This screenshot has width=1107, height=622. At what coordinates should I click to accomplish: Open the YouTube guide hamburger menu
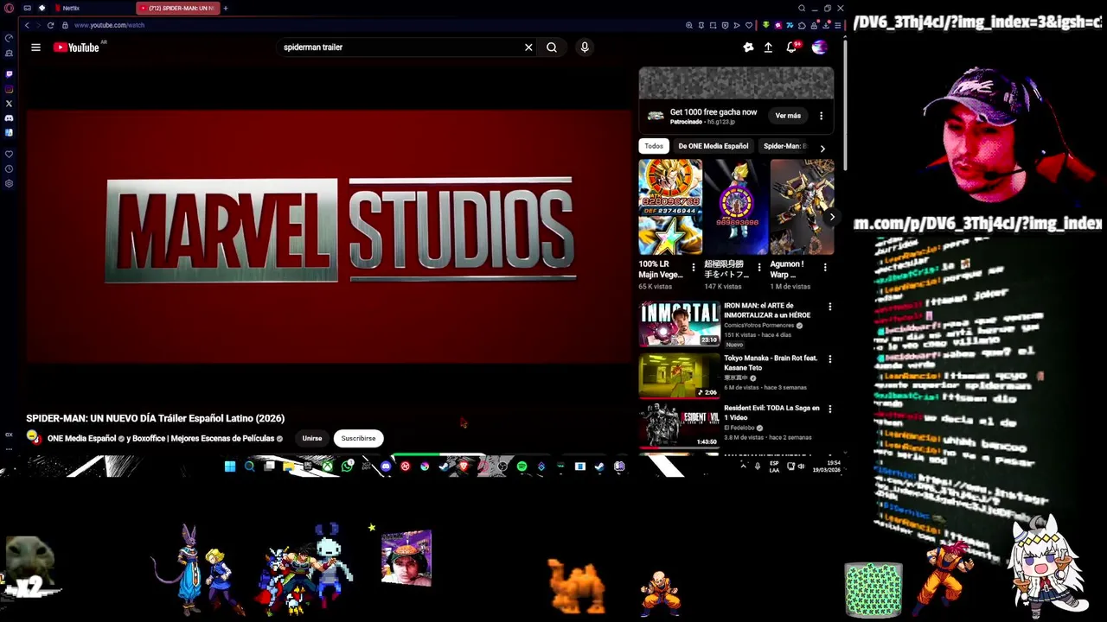click(x=35, y=48)
